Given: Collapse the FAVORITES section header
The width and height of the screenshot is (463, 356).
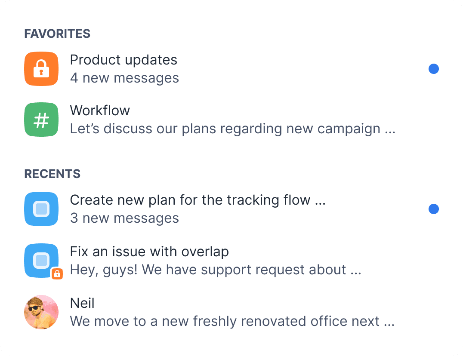Looking at the screenshot, I should click(57, 34).
